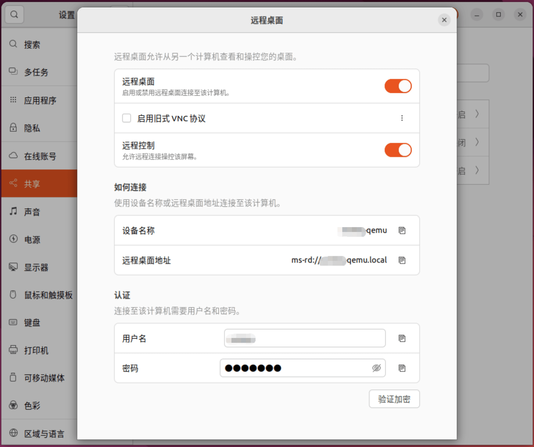Screen dimensions: 534x447
Task: Expand the third sharing row chevron
Action: click(x=477, y=170)
